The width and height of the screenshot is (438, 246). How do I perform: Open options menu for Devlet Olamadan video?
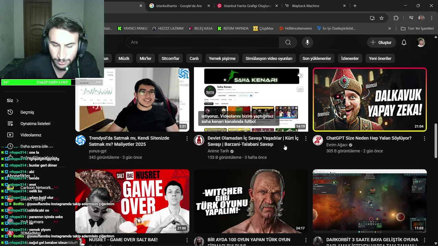tap(306, 138)
